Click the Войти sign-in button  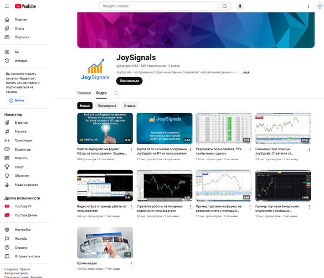point(17,100)
